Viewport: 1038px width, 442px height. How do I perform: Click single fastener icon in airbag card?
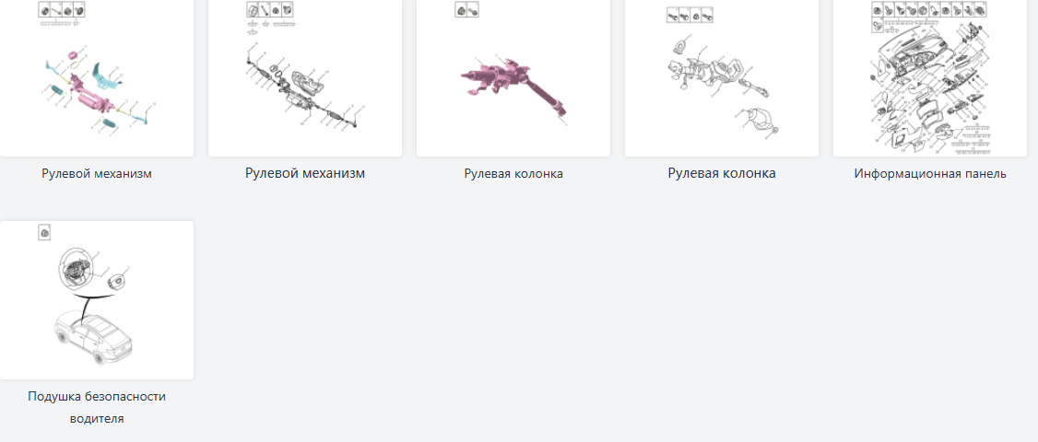(x=44, y=232)
